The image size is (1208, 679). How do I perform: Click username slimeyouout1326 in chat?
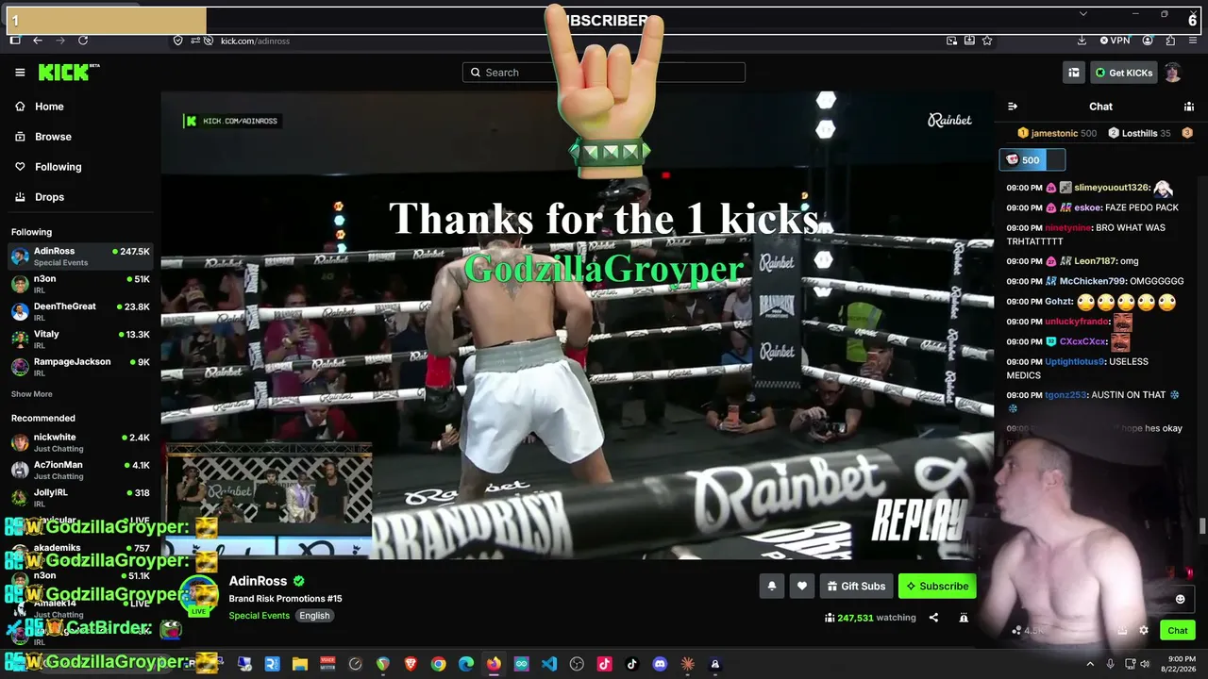[1112, 188]
